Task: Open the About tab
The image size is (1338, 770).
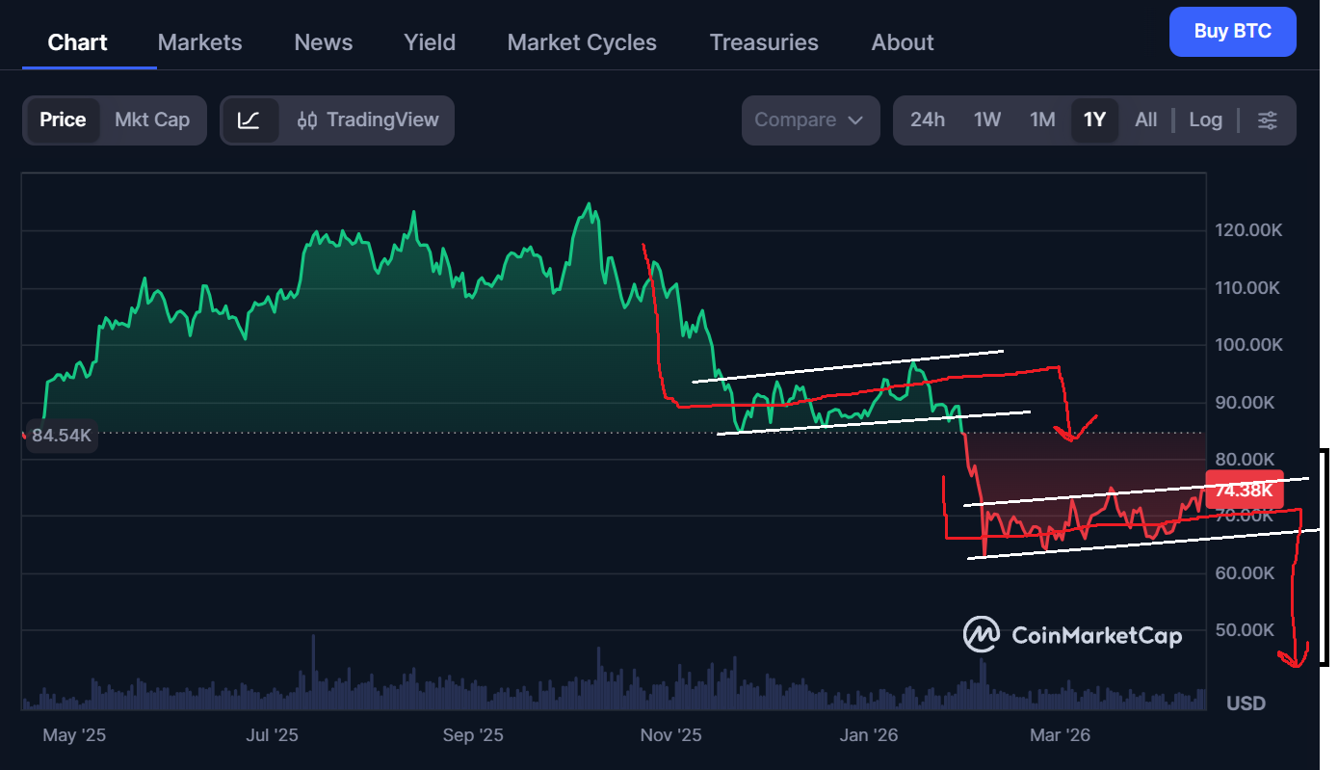Action: [x=903, y=42]
